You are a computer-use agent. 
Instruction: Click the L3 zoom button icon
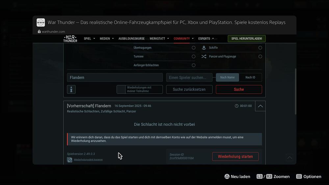pos(260,176)
